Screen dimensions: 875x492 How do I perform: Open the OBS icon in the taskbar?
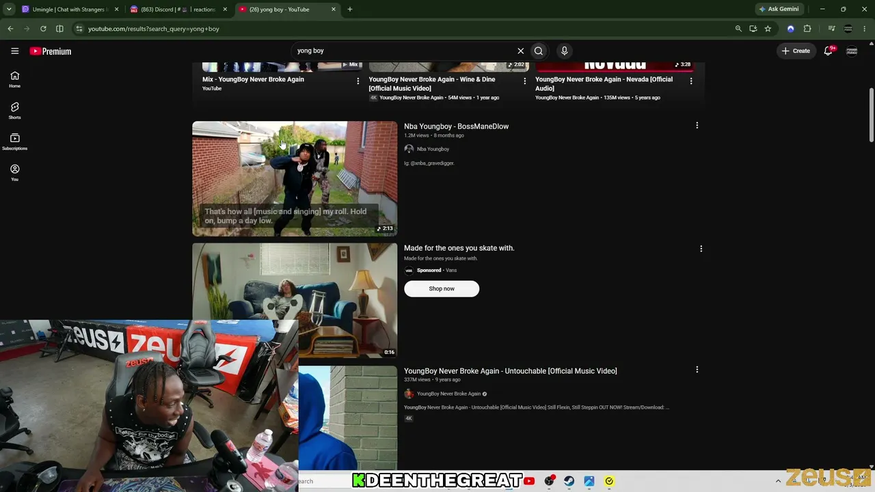(x=549, y=481)
